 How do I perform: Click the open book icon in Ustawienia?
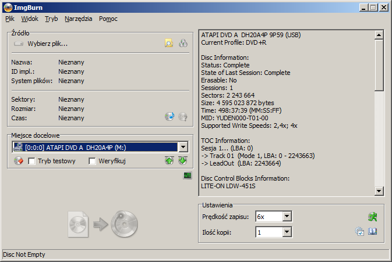coord(373,232)
